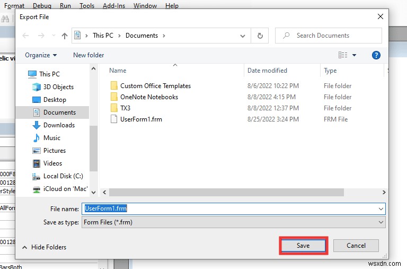The width and height of the screenshot is (407, 269).
Task: Click the Custom Office Templates folder icon
Action: (114, 85)
